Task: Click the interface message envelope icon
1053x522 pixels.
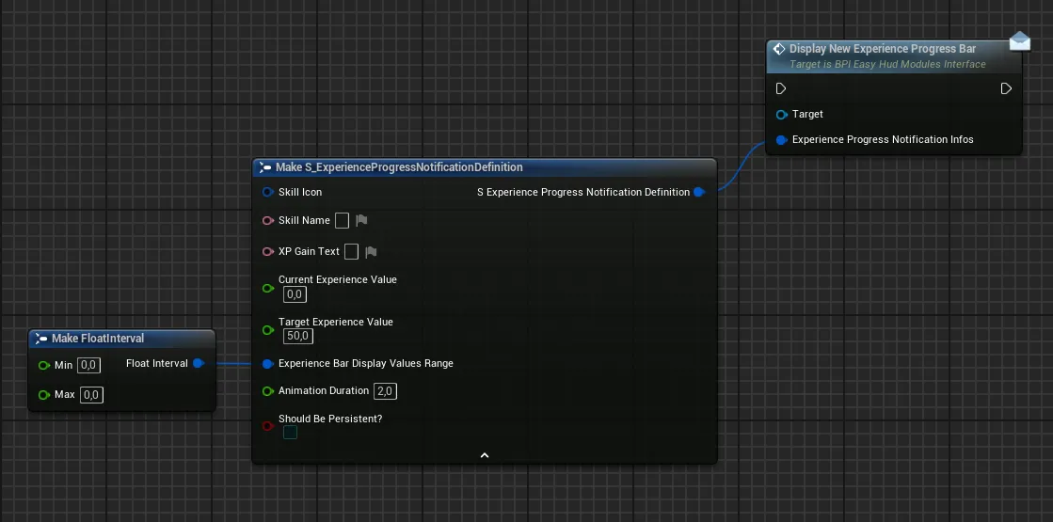Action: click(x=1019, y=41)
